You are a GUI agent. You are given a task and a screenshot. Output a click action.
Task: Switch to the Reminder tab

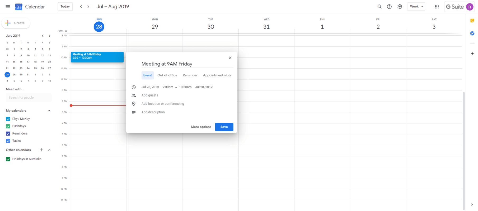click(x=190, y=75)
